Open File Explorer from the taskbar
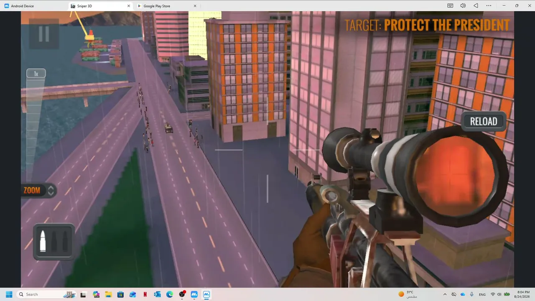This screenshot has width=535, height=301. (x=108, y=294)
